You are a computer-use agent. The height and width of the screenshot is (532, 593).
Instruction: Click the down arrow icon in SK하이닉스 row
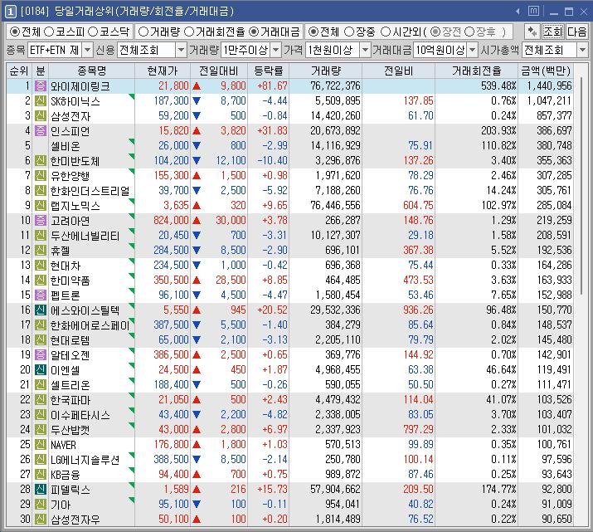pos(197,101)
